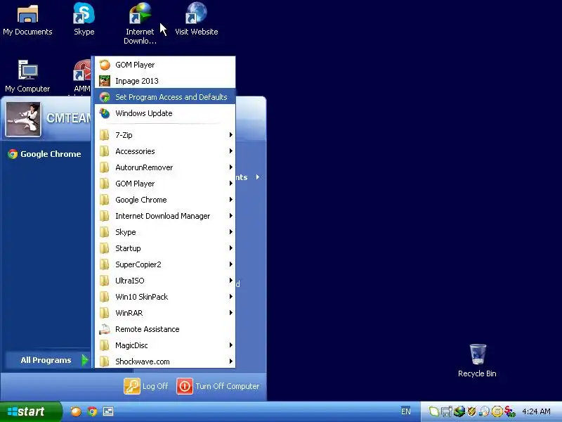Select the Visit Website desktop shortcut

coord(196,19)
